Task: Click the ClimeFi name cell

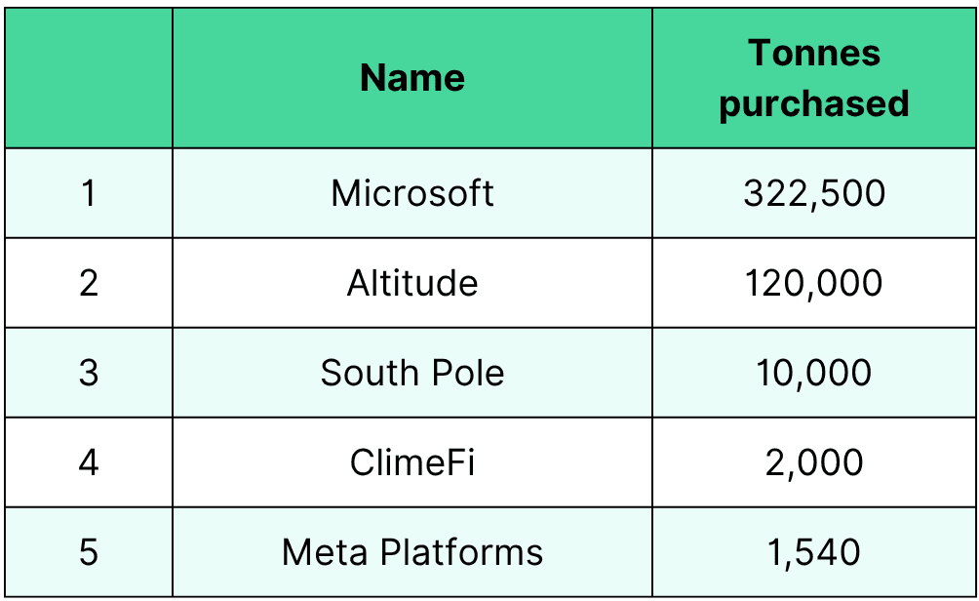Action: pyautogui.click(x=412, y=462)
